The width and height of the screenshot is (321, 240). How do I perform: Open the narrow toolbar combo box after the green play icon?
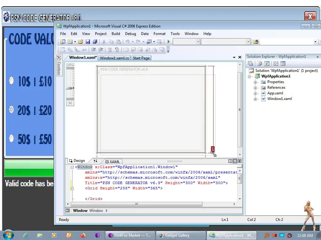coord(186,42)
